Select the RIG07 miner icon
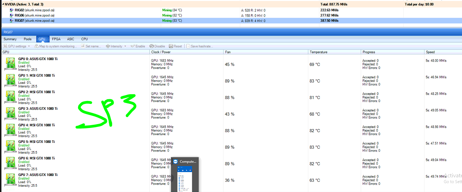462x192 pixels. point(12,21)
